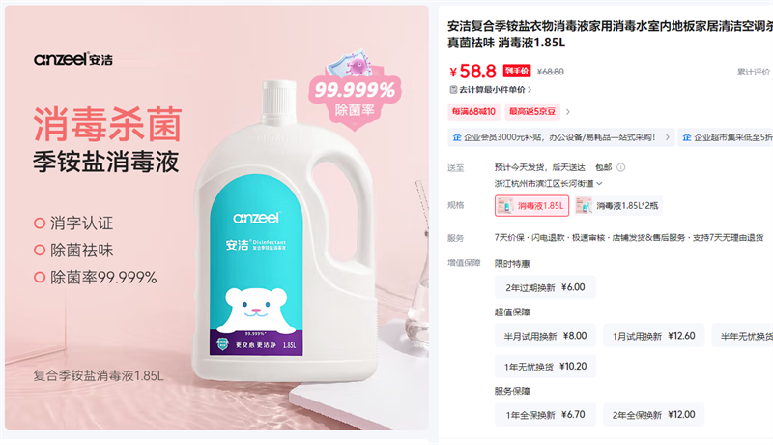Click the calculator icon beside 去计算最小件单价
This screenshot has height=445, width=773.
(x=453, y=90)
